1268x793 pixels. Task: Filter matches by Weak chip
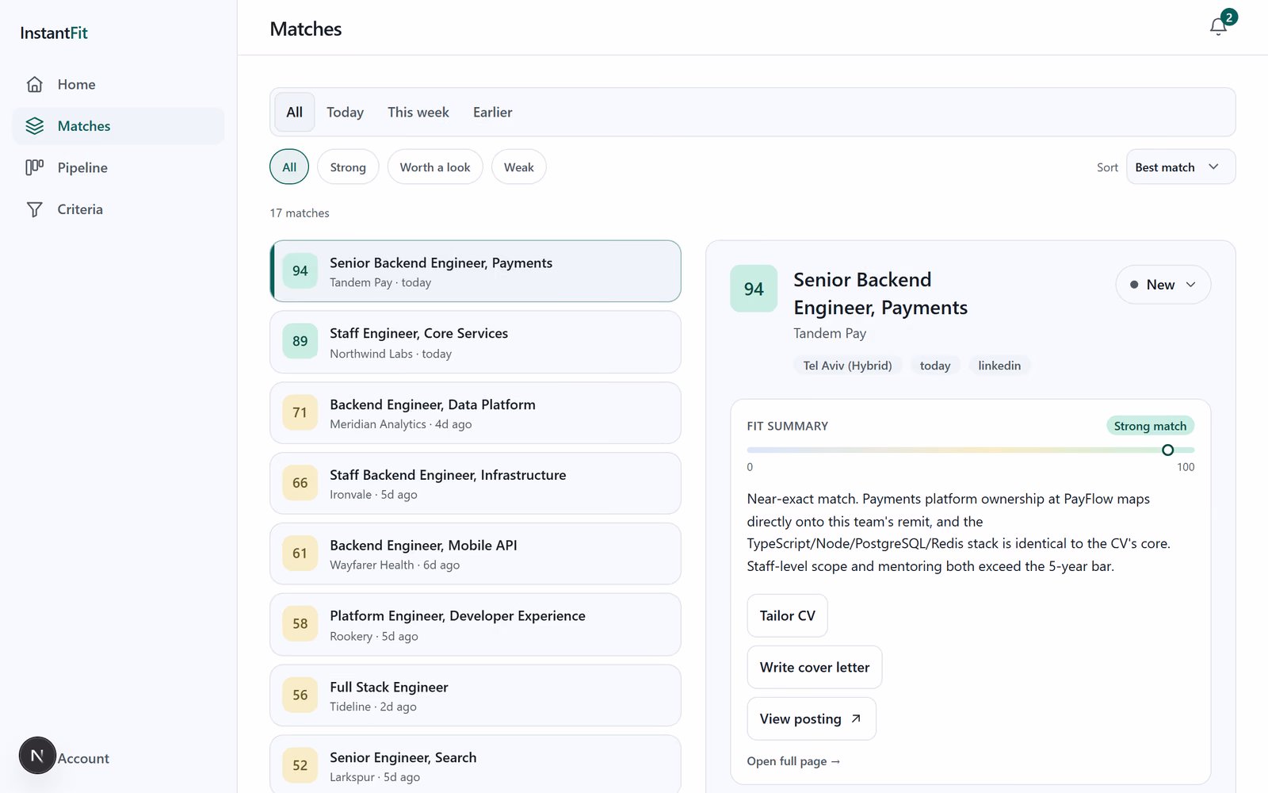pyautogui.click(x=519, y=167)
